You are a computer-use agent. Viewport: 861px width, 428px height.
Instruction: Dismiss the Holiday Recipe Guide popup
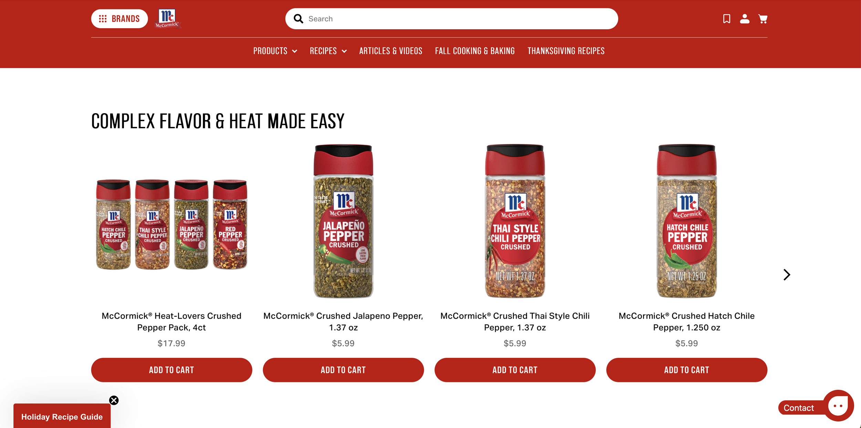114,400
